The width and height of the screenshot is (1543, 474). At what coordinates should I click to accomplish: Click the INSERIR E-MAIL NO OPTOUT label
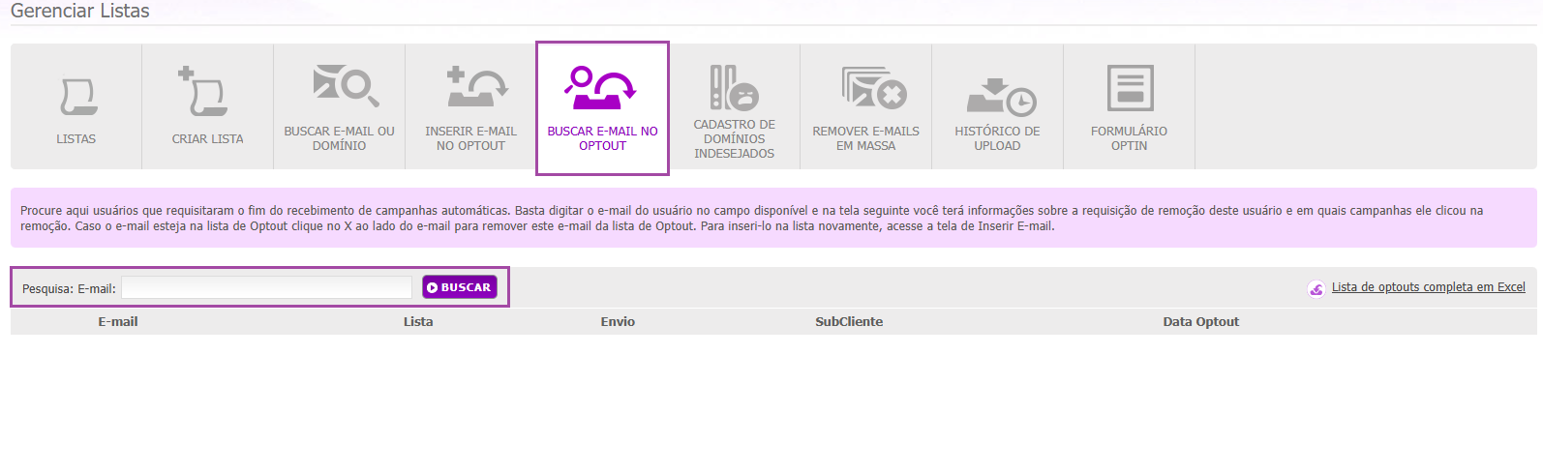point(470,138)
